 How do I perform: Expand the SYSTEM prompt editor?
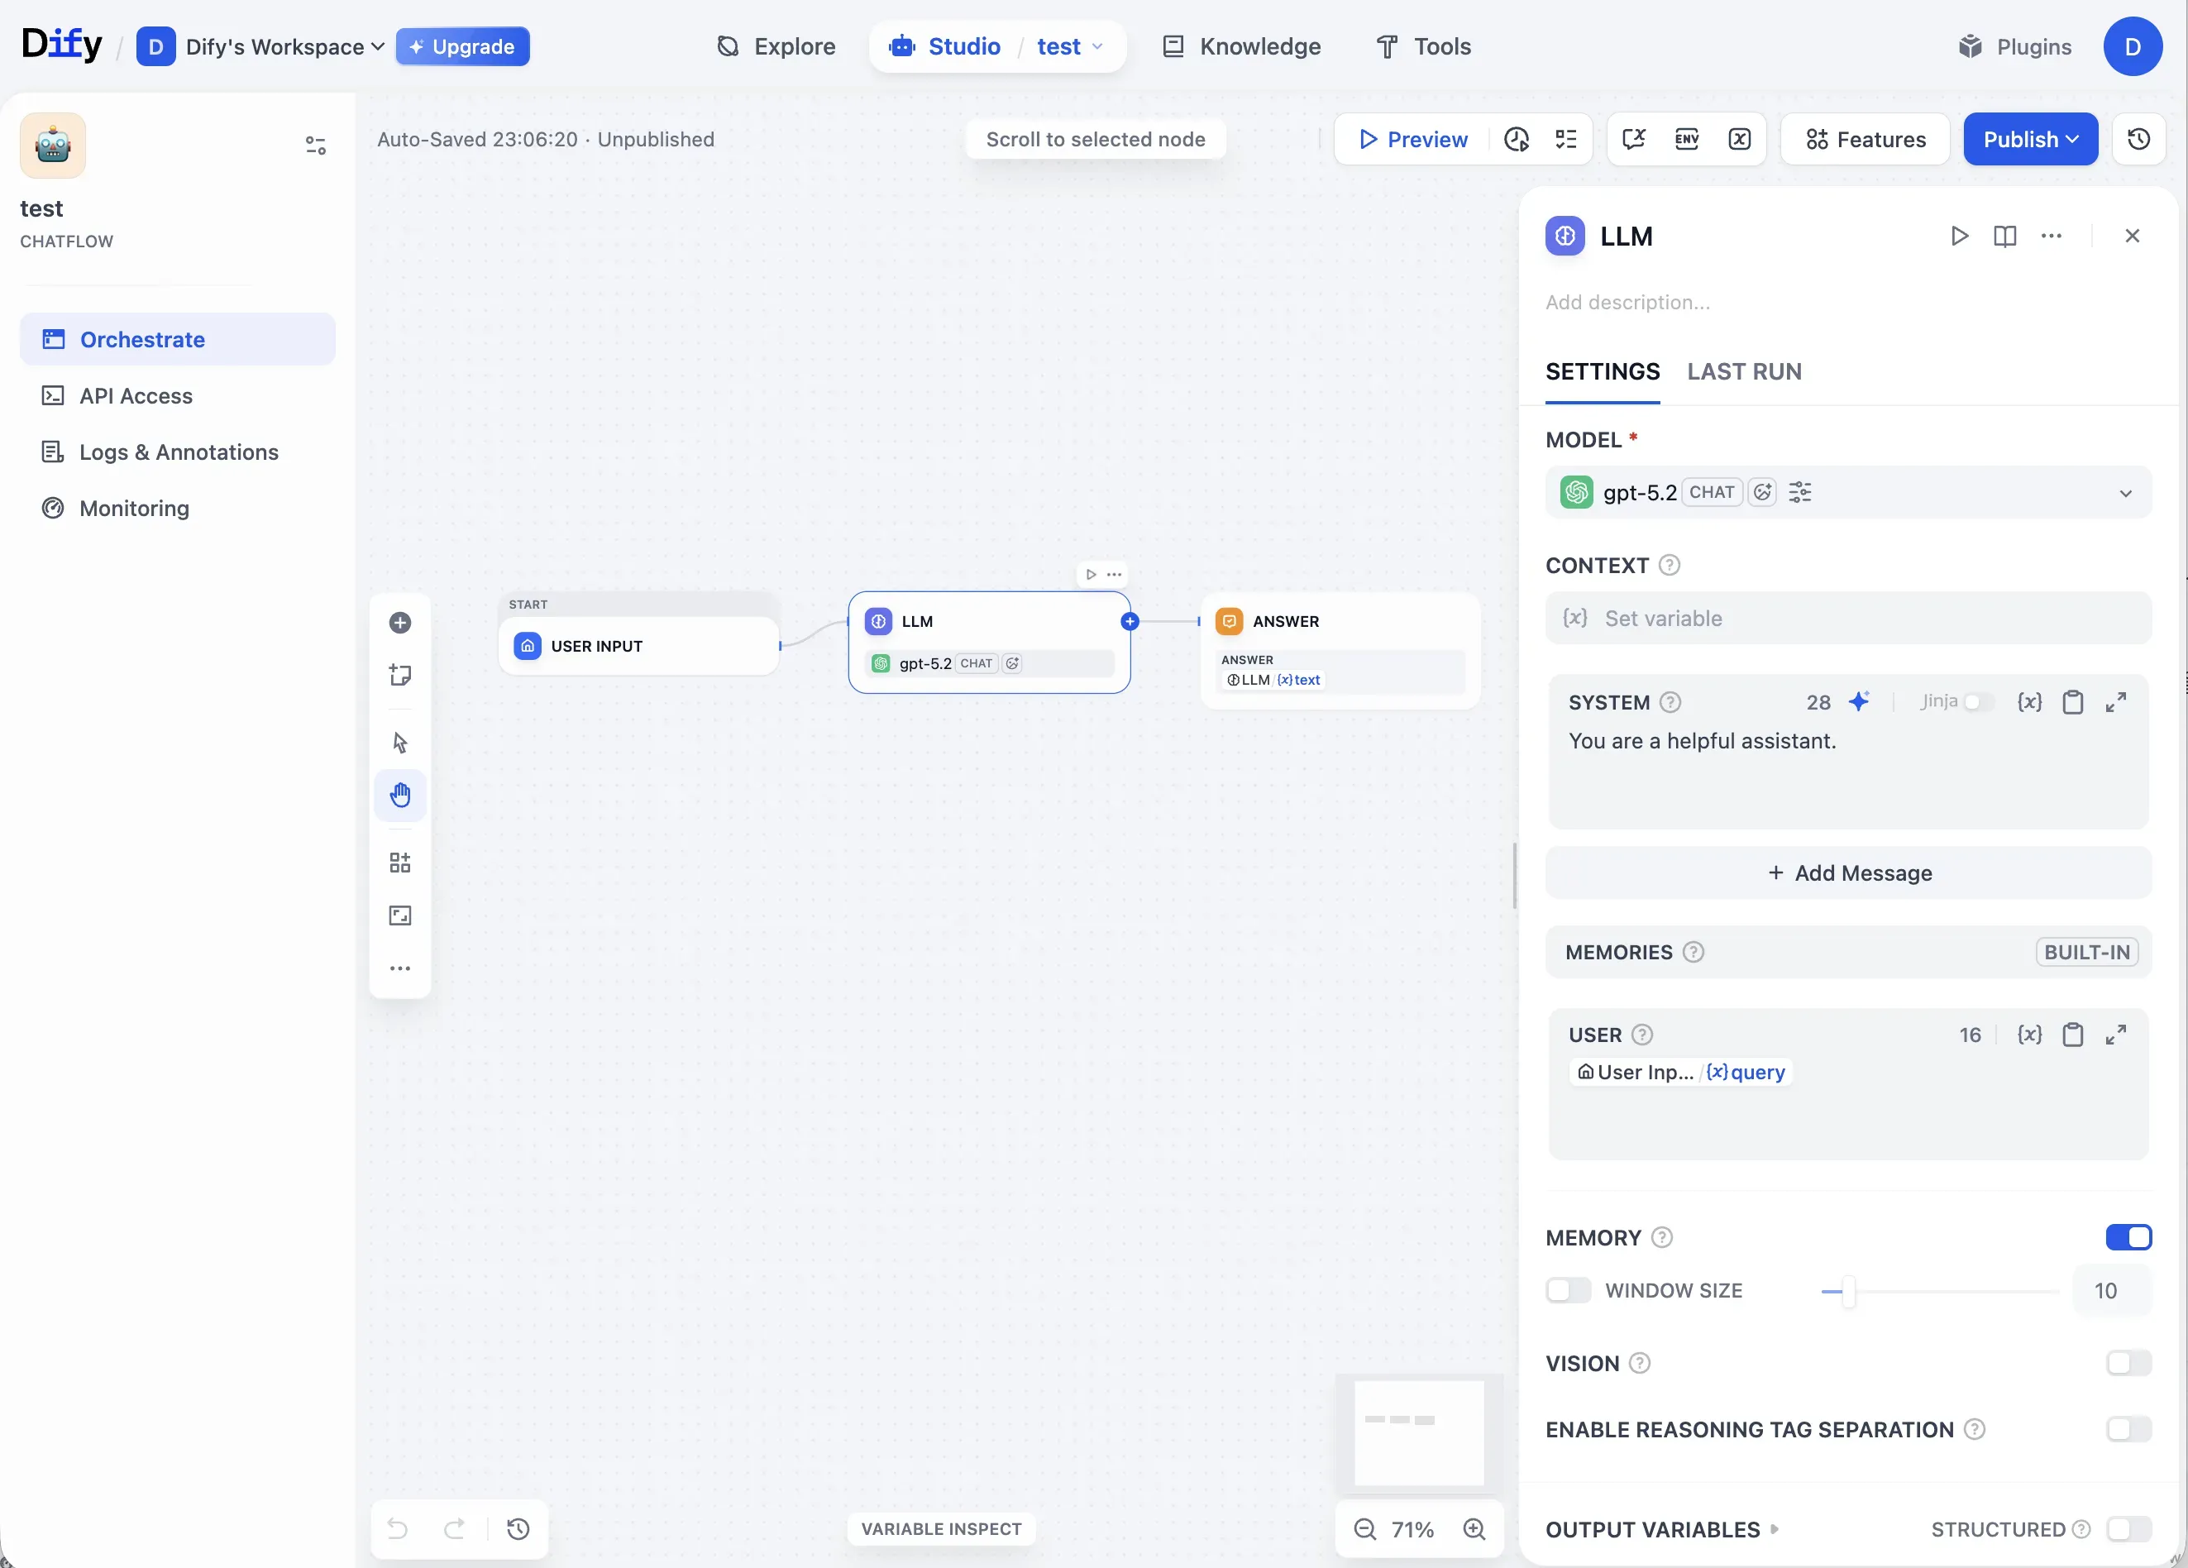pos(2115,701)
